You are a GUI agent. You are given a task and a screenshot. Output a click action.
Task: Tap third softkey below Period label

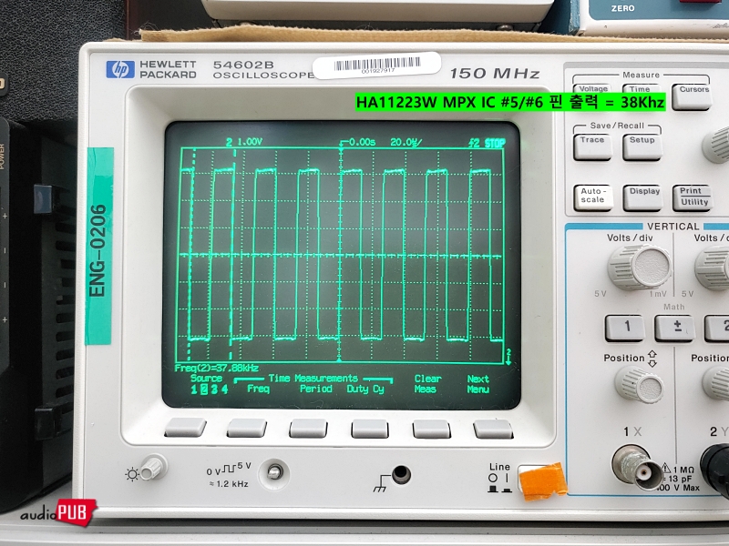point(308,428)
